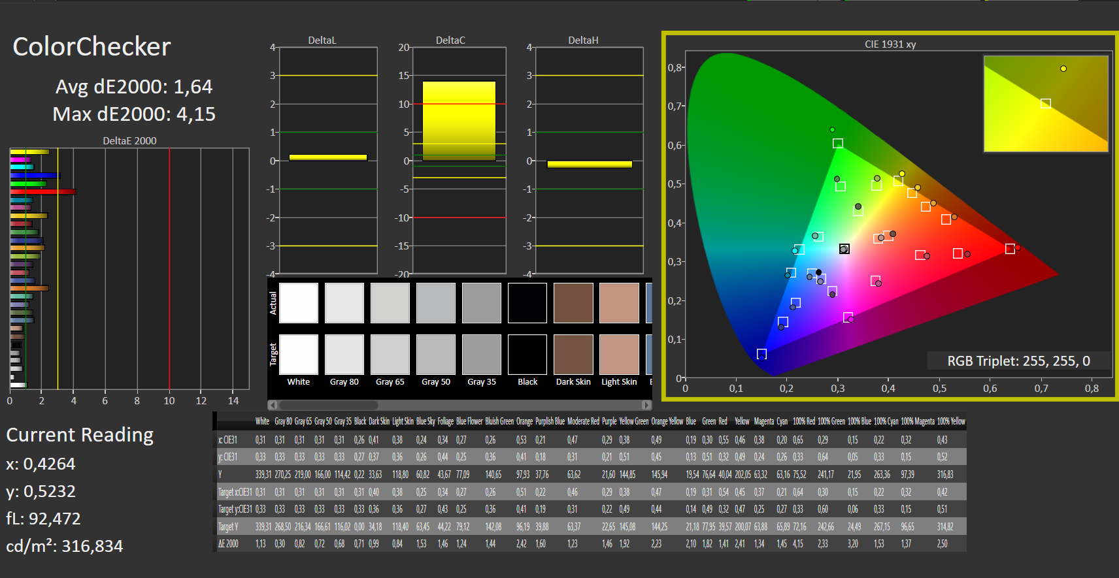
Task: Click the tall yellow bar in the DeltaC chart
Action: pos(459,121)
